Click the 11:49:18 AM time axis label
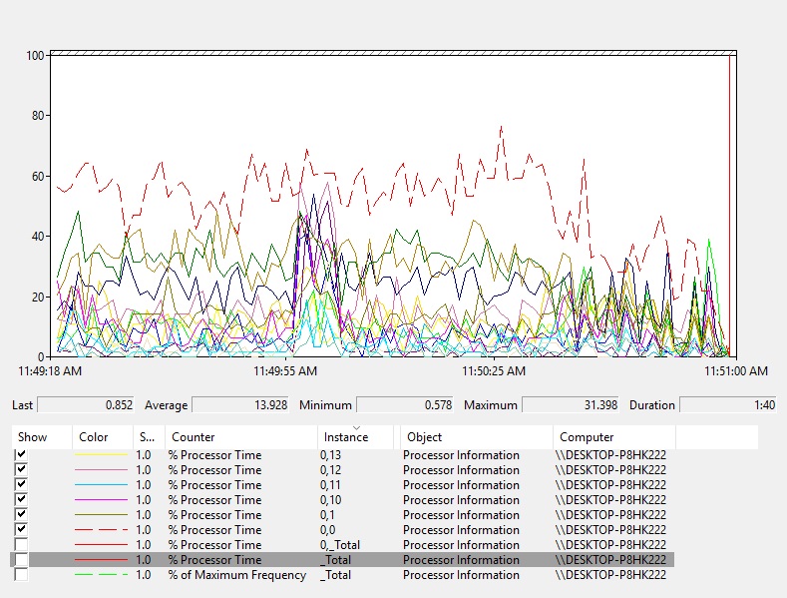 50,371
